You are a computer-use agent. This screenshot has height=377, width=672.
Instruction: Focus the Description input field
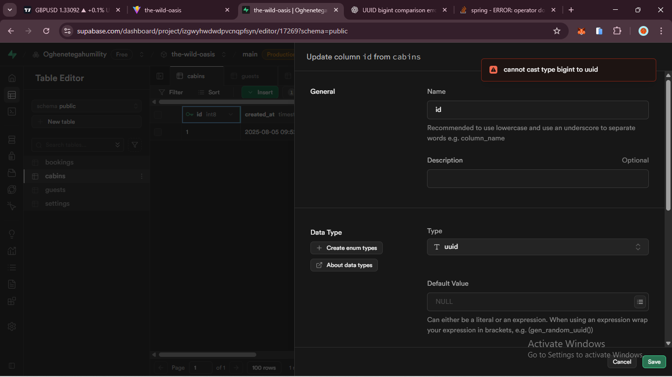point(538,179)
